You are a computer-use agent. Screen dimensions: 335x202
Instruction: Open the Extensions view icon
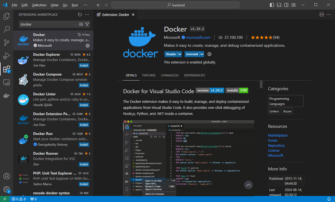7,69
